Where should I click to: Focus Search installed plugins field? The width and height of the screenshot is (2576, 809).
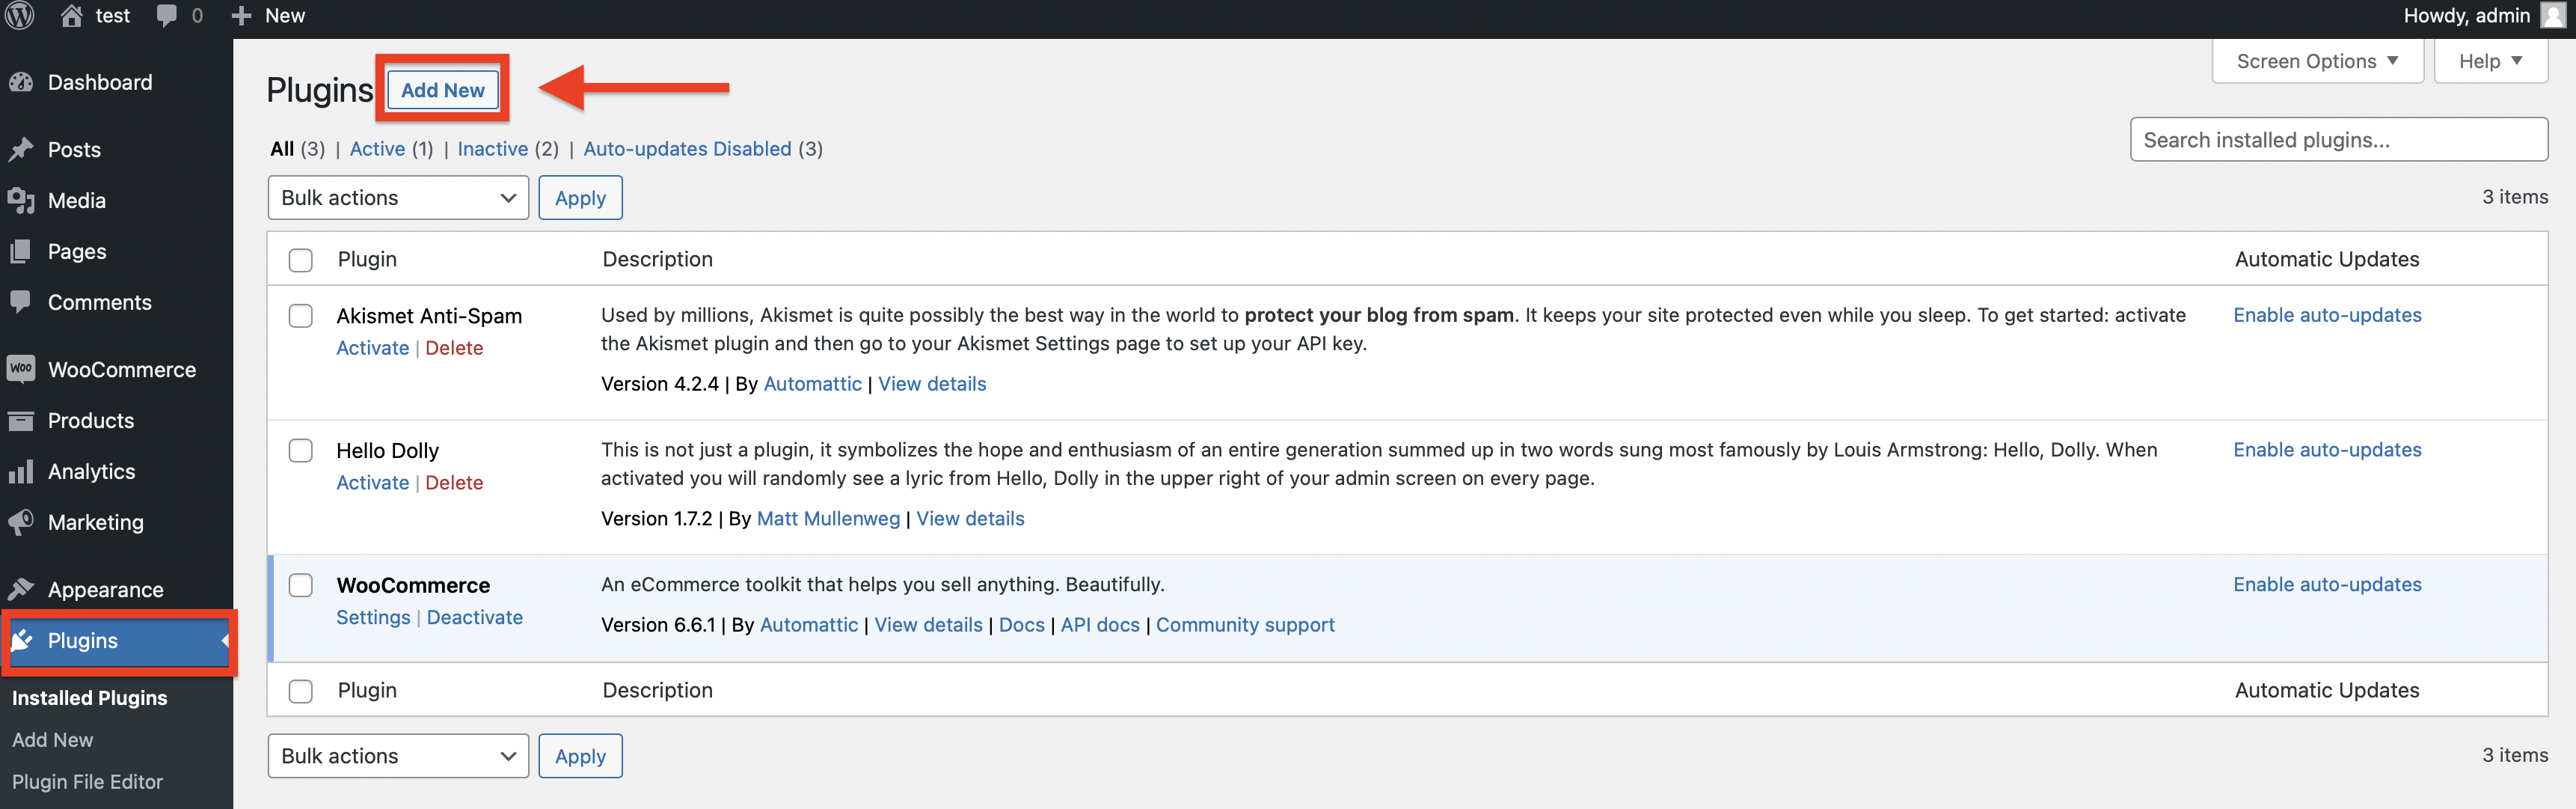2338,140
